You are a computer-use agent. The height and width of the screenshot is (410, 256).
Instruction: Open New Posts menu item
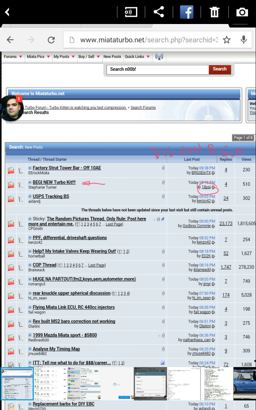point(112,56)
